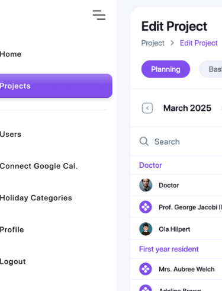Follow the Project breadcrumb link

click(153, 43)
